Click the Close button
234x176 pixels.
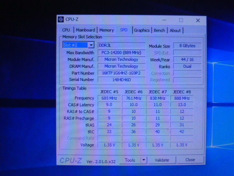click(x=190, y=160)
